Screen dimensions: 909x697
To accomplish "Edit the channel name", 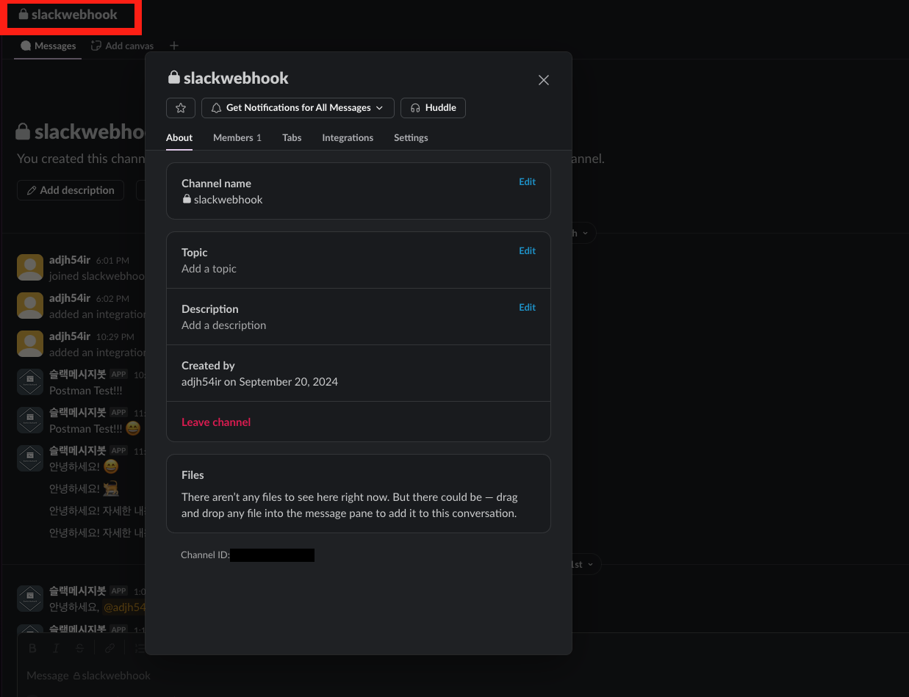I will pyautogui.click(x=527, y=182).
